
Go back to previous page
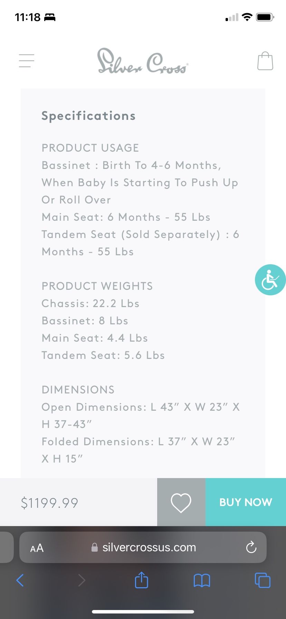[x=20, y=580]
